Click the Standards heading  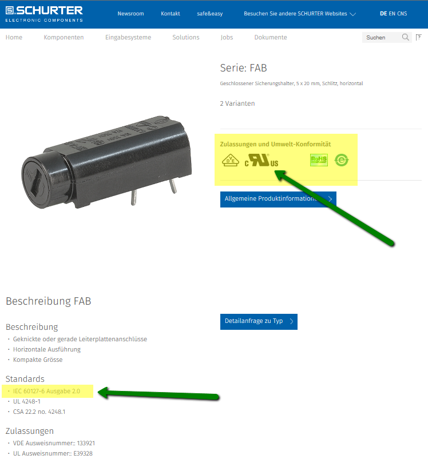click(25, 379)
